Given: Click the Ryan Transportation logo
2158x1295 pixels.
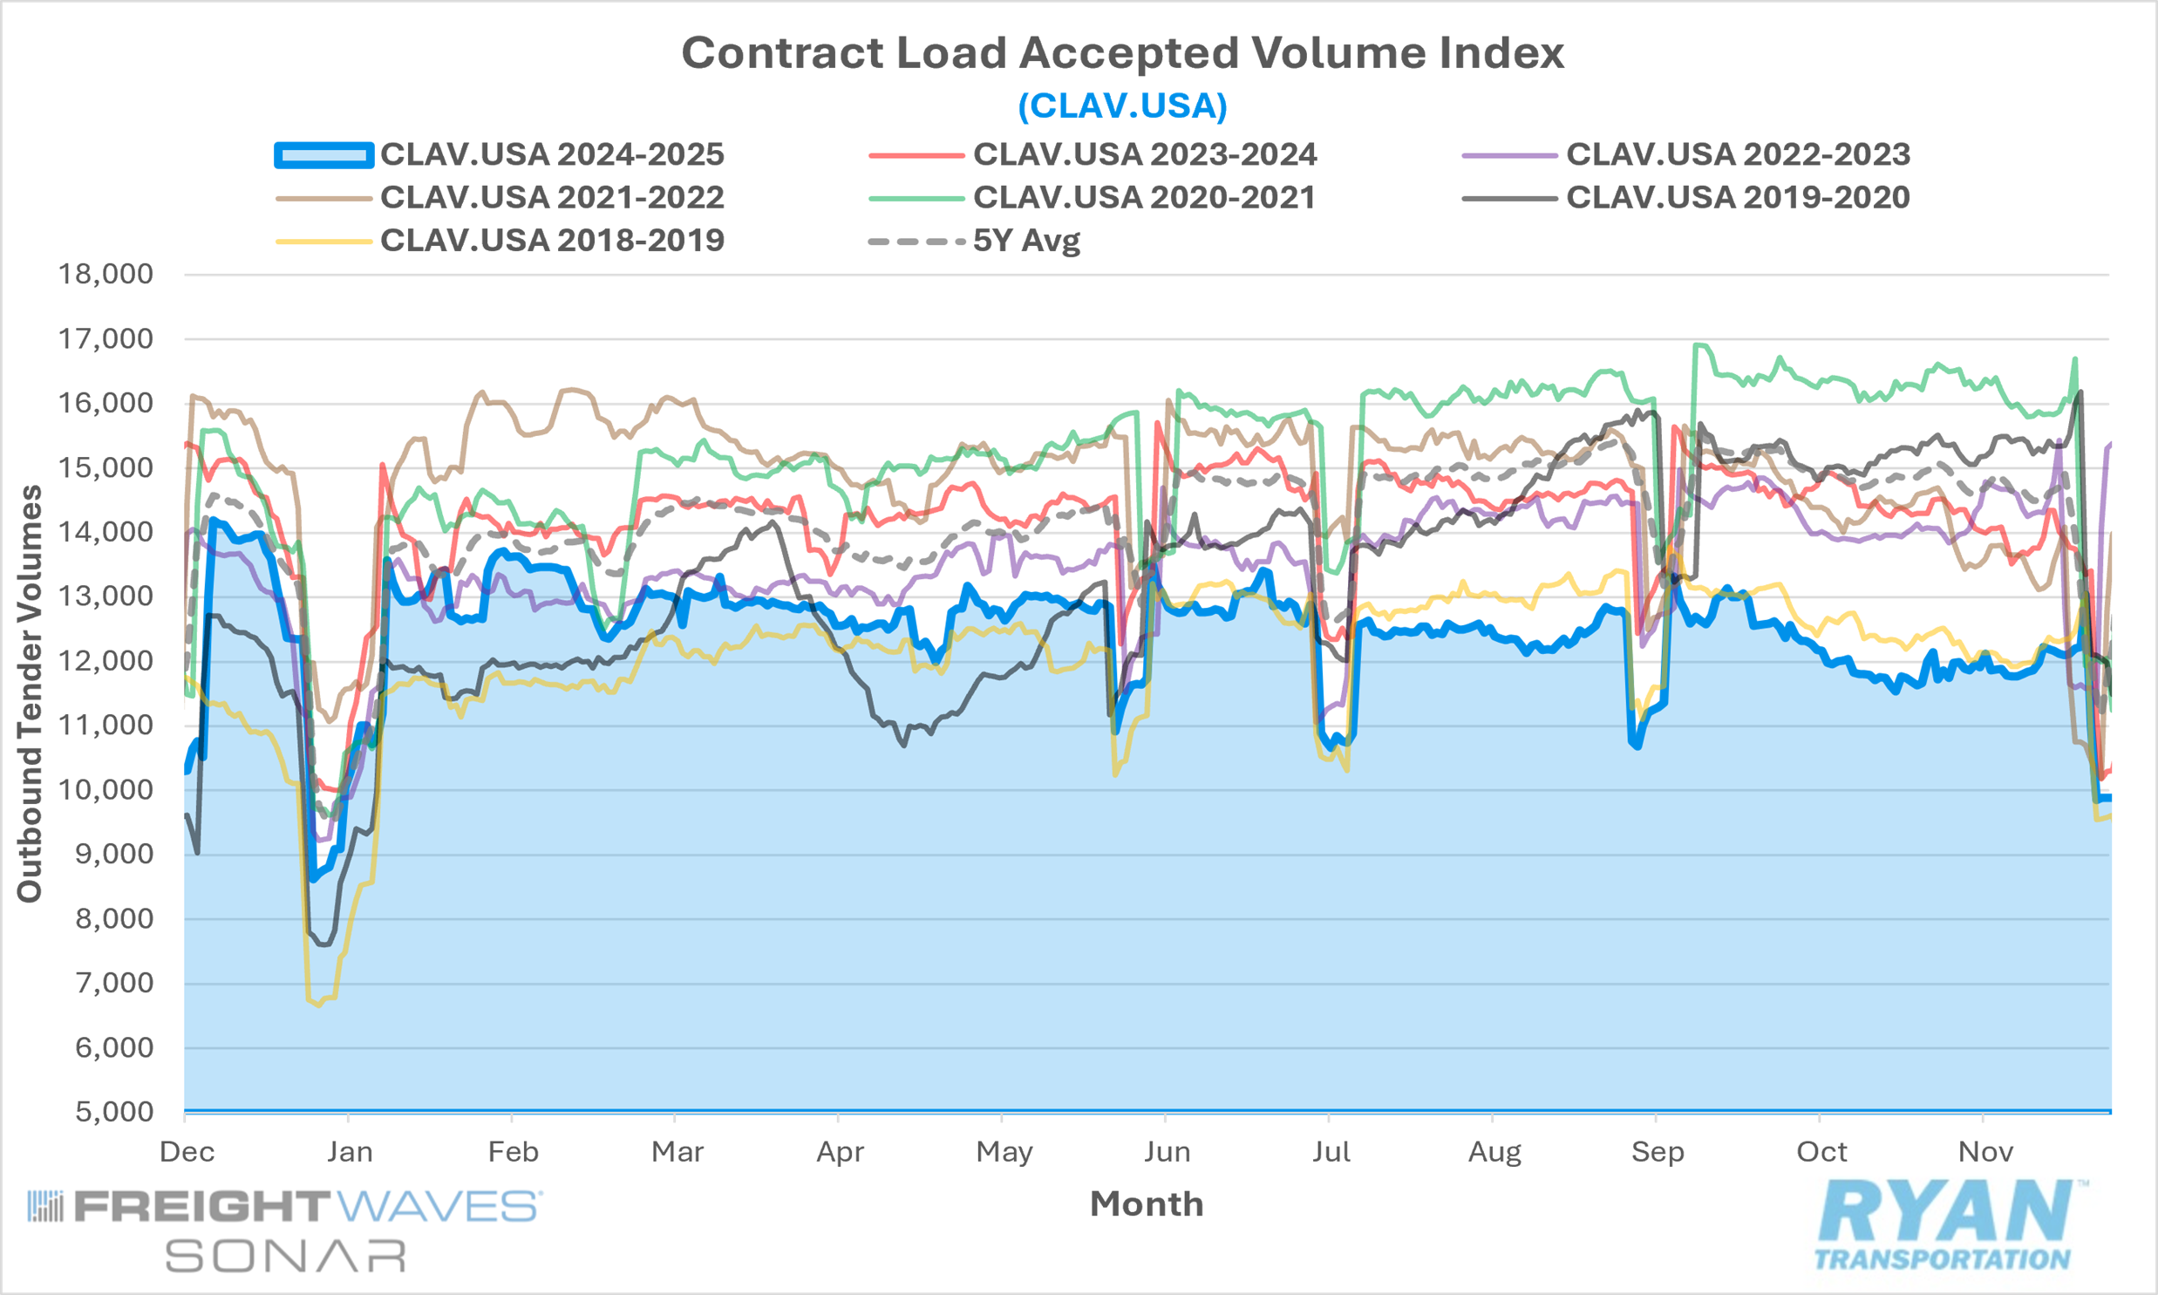Looking at the screenshot, I should [x=1950, y=1223].
